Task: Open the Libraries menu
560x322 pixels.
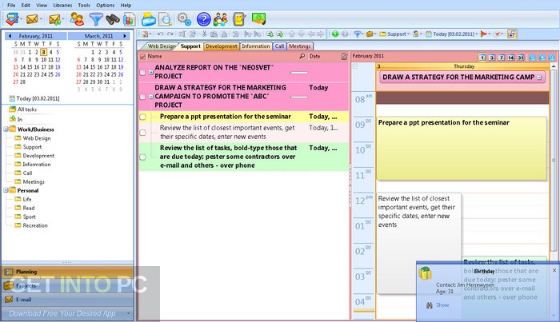Action: coord(62,6)
